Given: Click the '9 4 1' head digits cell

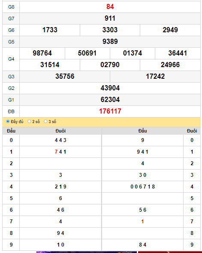Looking at the screenshot, I should [142, 152].
